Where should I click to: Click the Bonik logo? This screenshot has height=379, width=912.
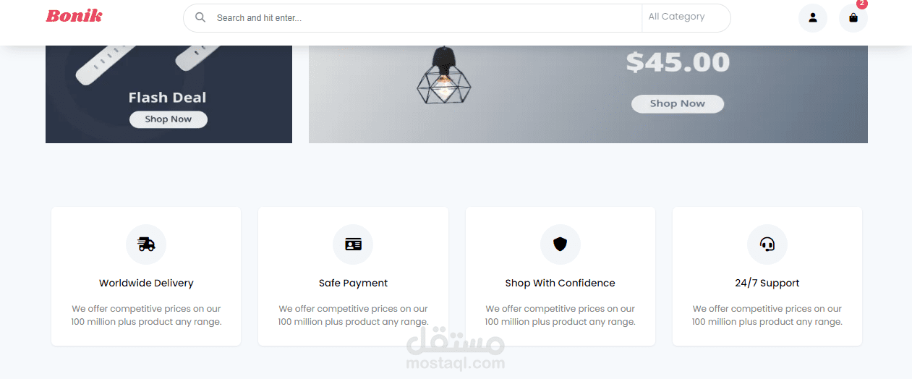74,16
